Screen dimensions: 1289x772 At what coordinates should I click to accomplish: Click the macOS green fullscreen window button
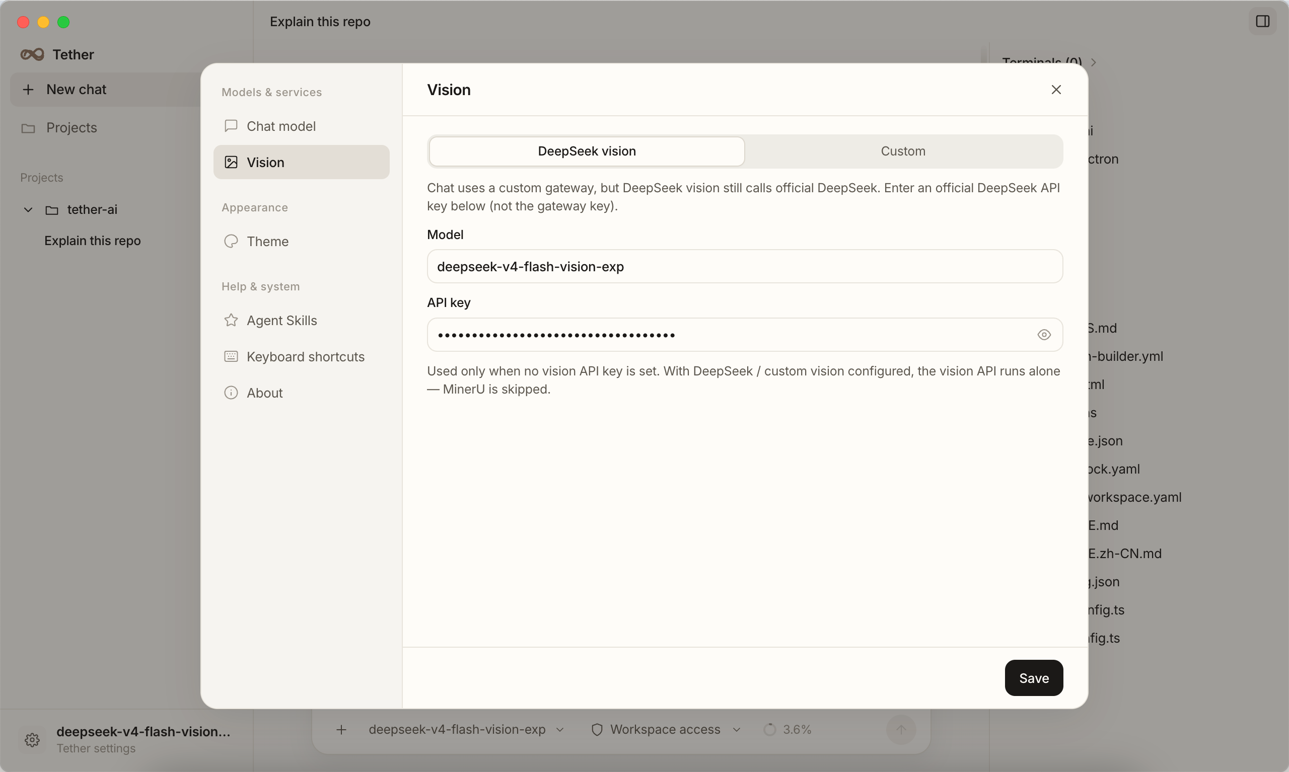63,22
